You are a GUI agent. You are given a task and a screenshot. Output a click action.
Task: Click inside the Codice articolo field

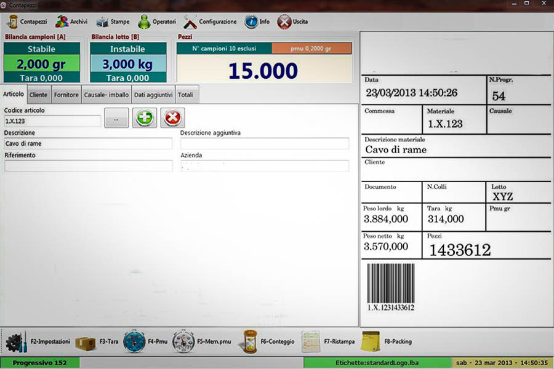[x=52, y=121]
